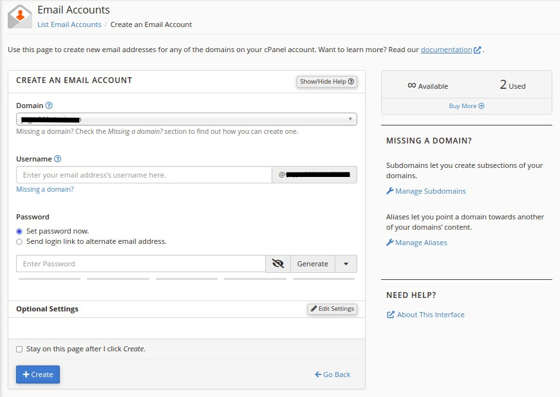Click the Manage Subdomains wrench link
The height and width of the screenshot is (397, 560).
pyautogui.click(x=426, y=191)
